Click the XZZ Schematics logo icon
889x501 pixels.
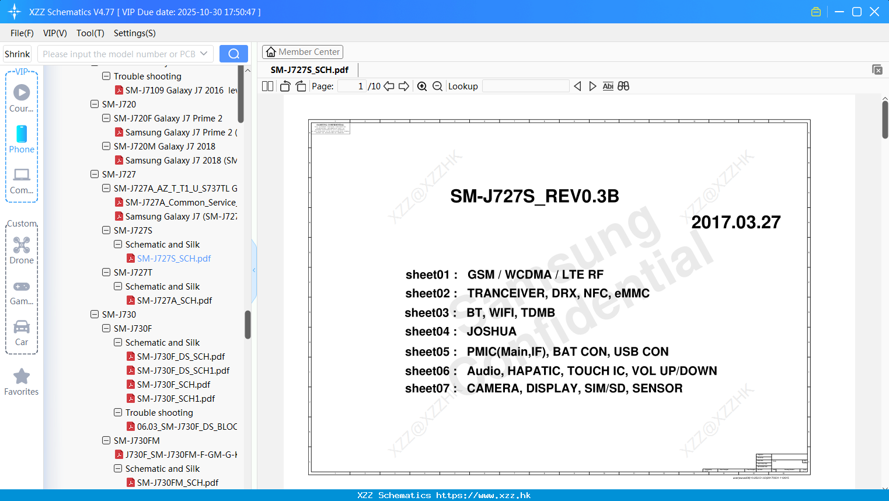[x=15, y=12]
